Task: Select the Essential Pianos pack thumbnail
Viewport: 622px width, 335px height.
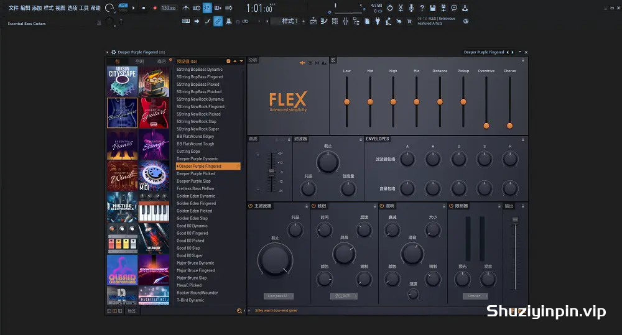Action: pyautogui.click(x=122, y=144)
